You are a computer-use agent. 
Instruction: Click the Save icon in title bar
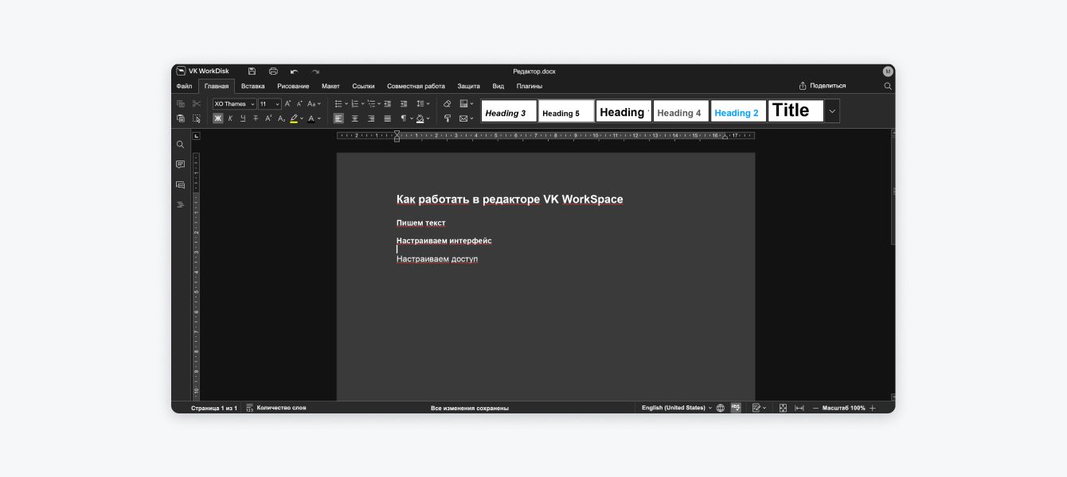click(252, 72)
